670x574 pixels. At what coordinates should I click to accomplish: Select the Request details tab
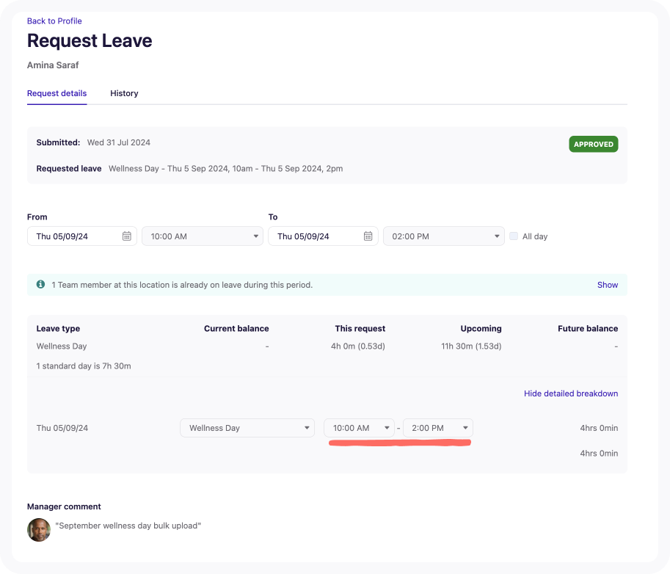pyautogui.click(x=57, y=94)
